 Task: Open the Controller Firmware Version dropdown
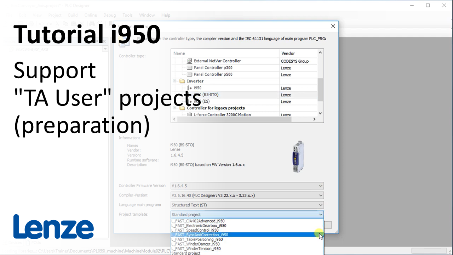coord(320,186)
